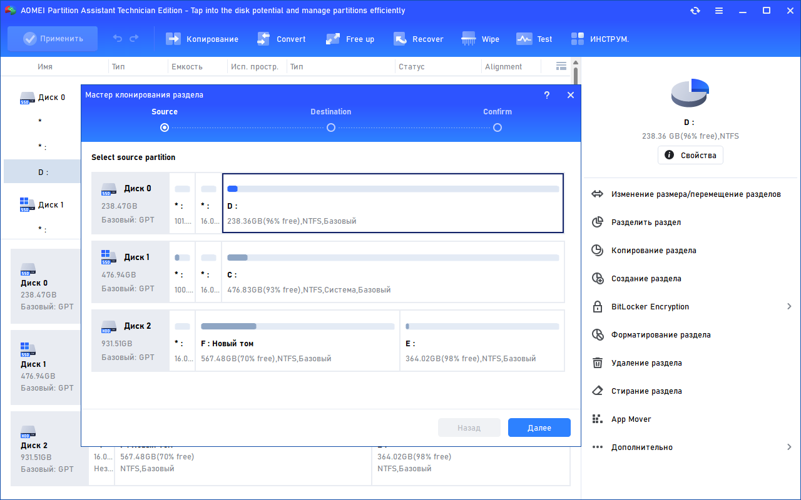Close the partition clone wizard dialog

570,95
